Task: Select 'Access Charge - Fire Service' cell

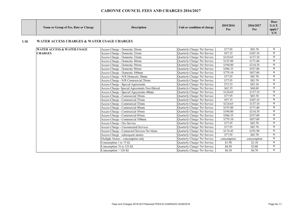Action: (118, 123)
